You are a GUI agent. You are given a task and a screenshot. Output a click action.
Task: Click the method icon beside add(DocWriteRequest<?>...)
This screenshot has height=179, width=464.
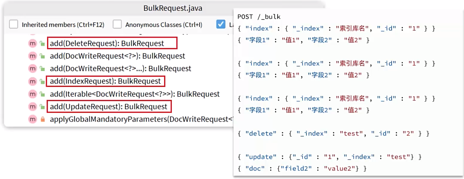(x=32, y=69)
